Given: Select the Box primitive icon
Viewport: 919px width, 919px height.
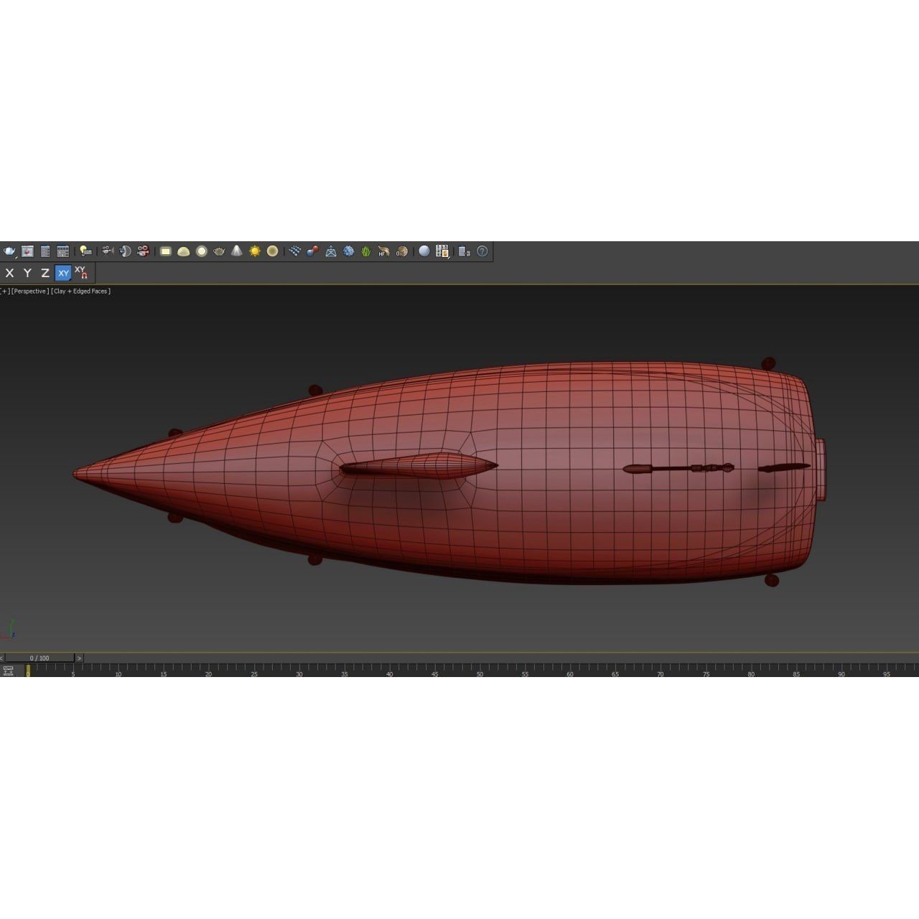Looking at the screenshot, I should coord(165,251).
